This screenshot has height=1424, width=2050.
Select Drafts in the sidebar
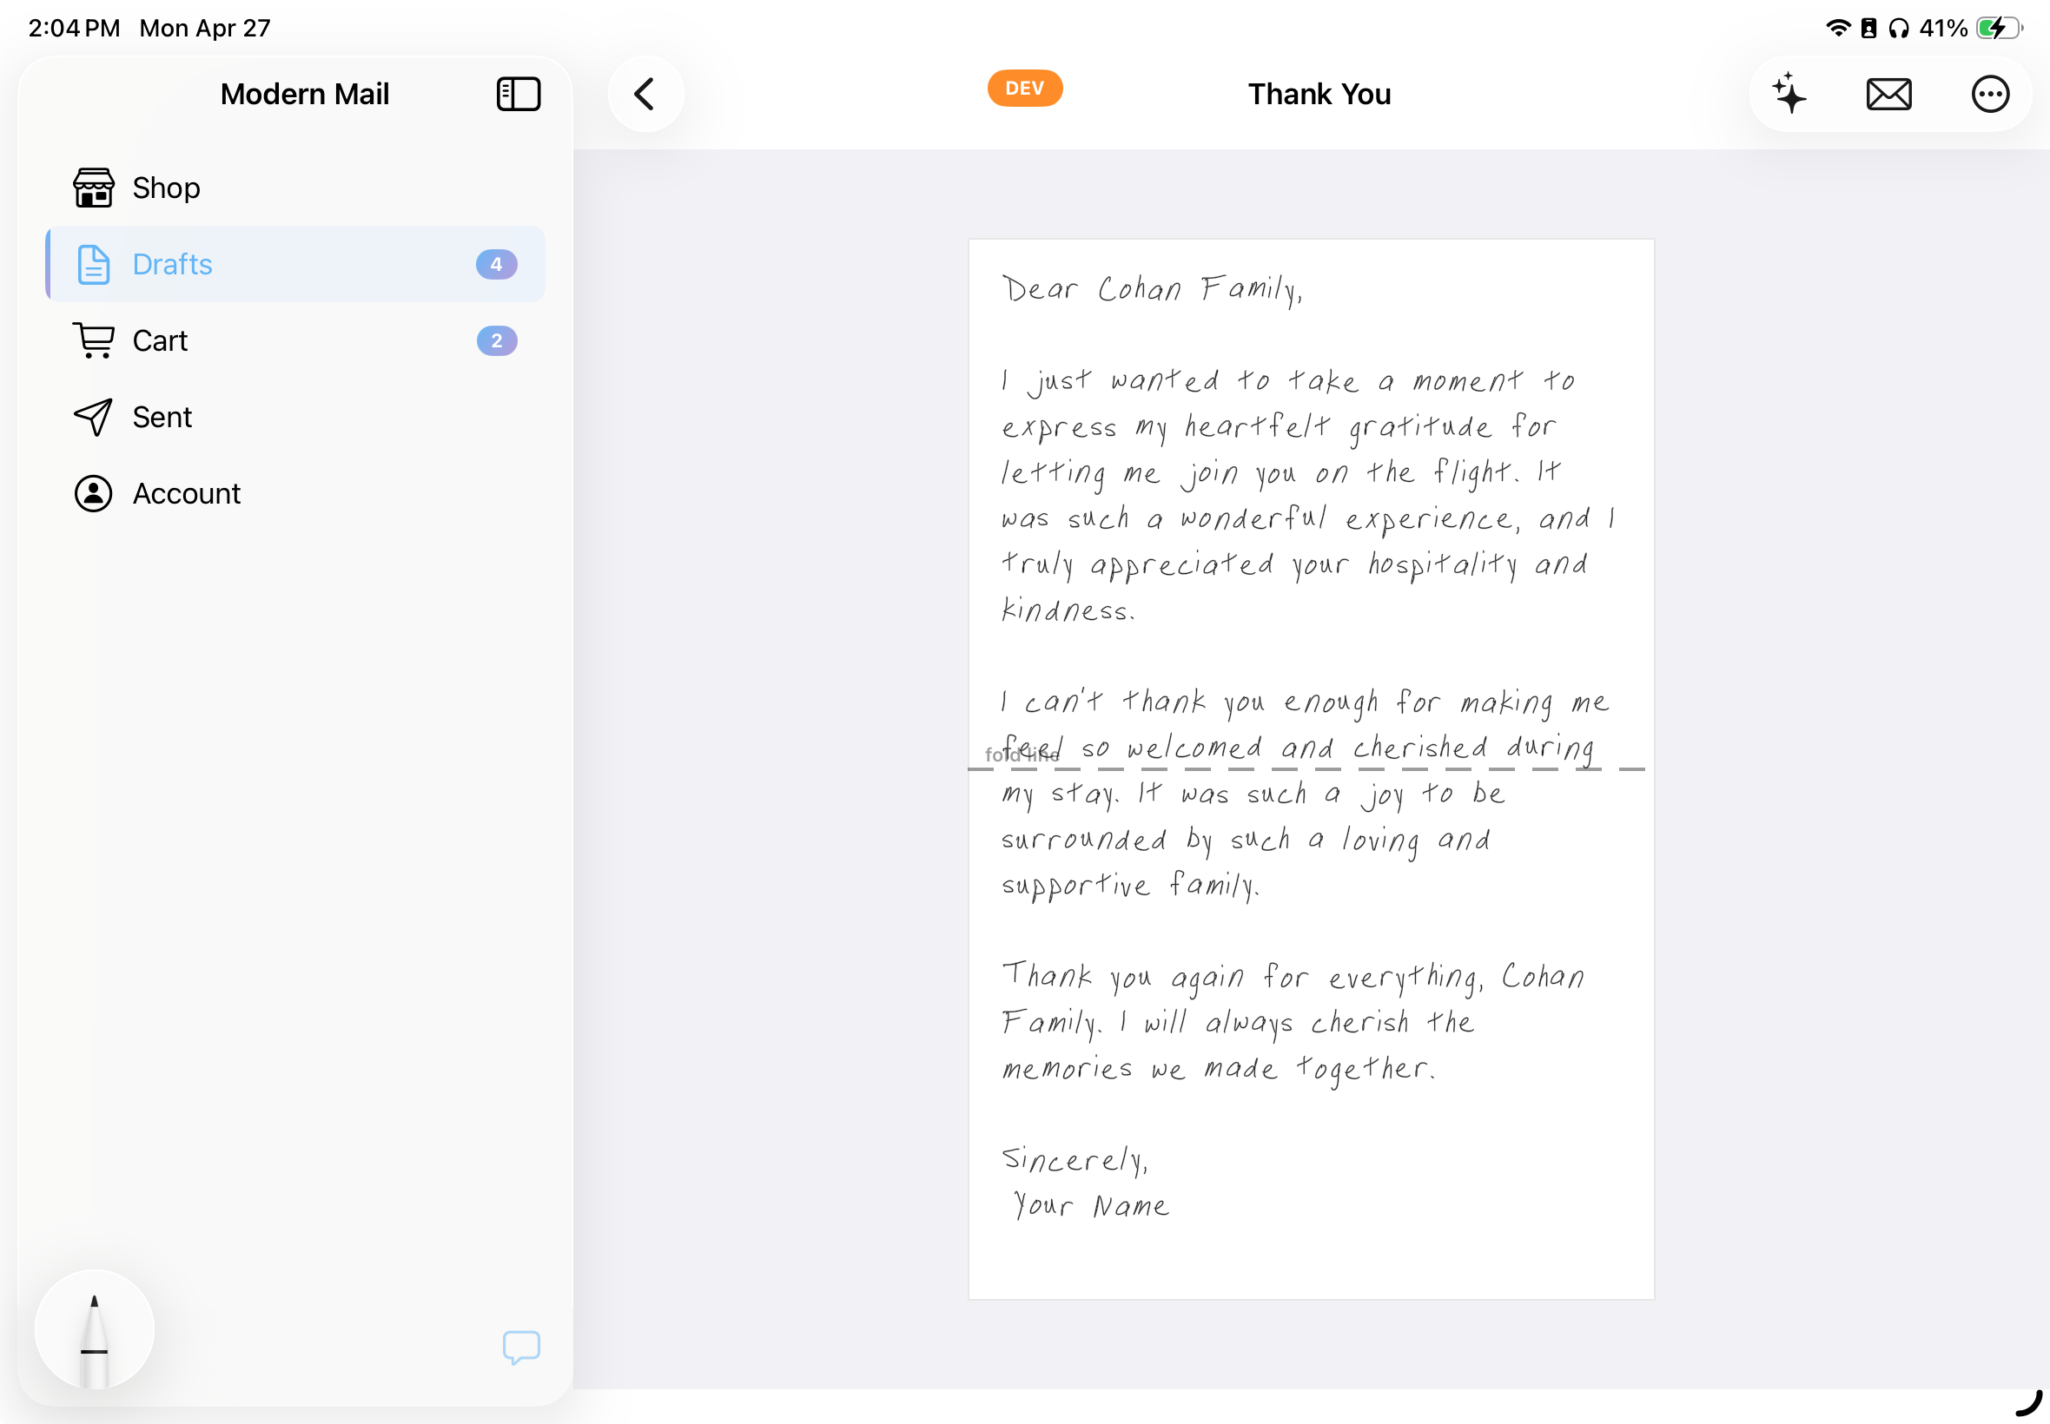[295, 264]
